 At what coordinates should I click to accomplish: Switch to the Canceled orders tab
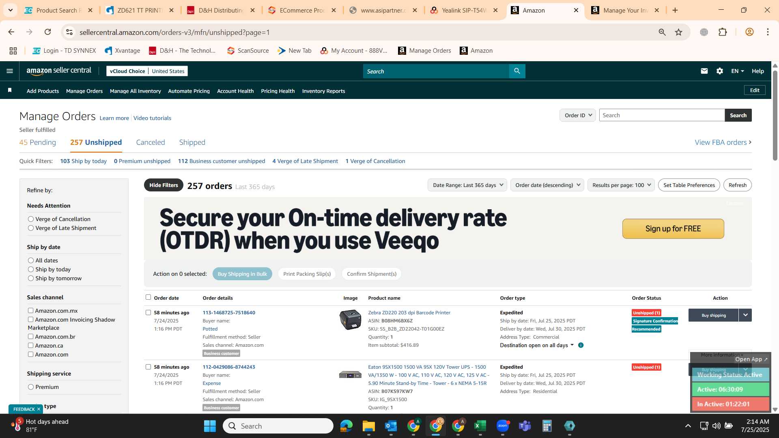(x=151, y=142)
